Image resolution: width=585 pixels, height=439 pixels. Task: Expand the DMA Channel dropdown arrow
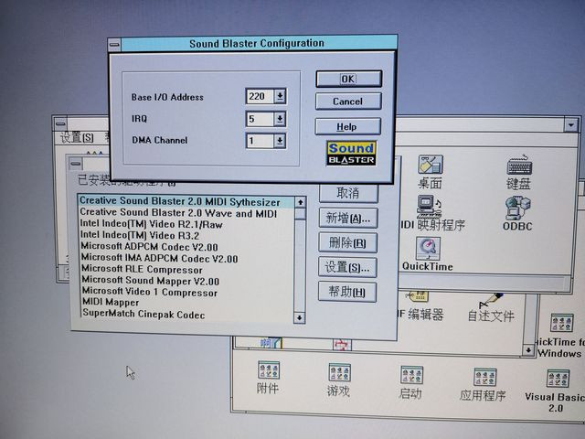tap(280, 141)
